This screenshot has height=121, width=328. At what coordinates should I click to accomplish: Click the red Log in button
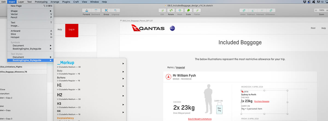pyautogui.click(x=72, y=30)
